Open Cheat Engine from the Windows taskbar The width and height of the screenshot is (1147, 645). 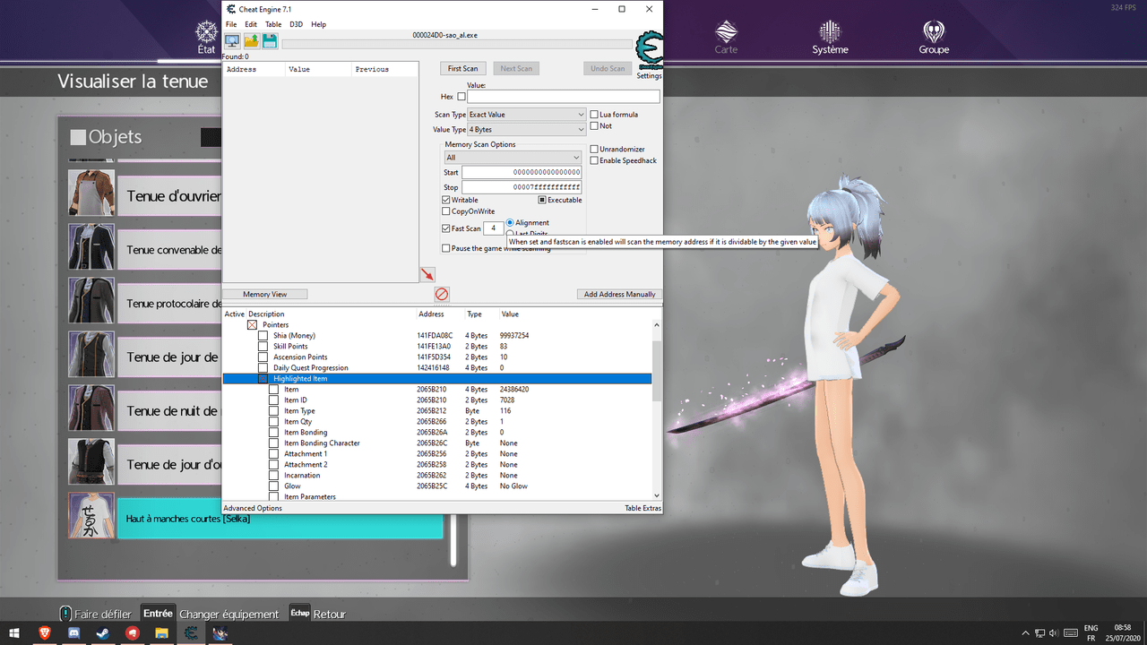click(190, 632)
